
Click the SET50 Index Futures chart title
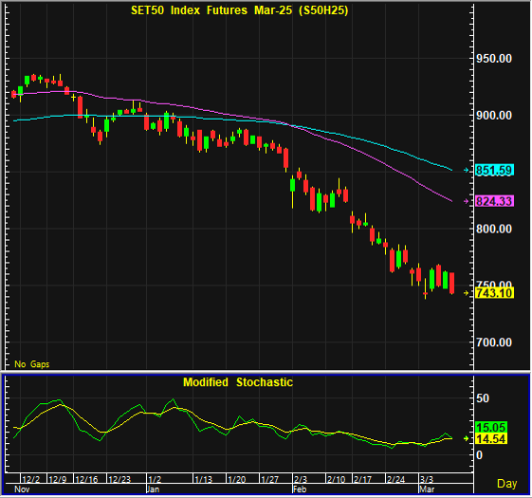(x=240, y=10)
